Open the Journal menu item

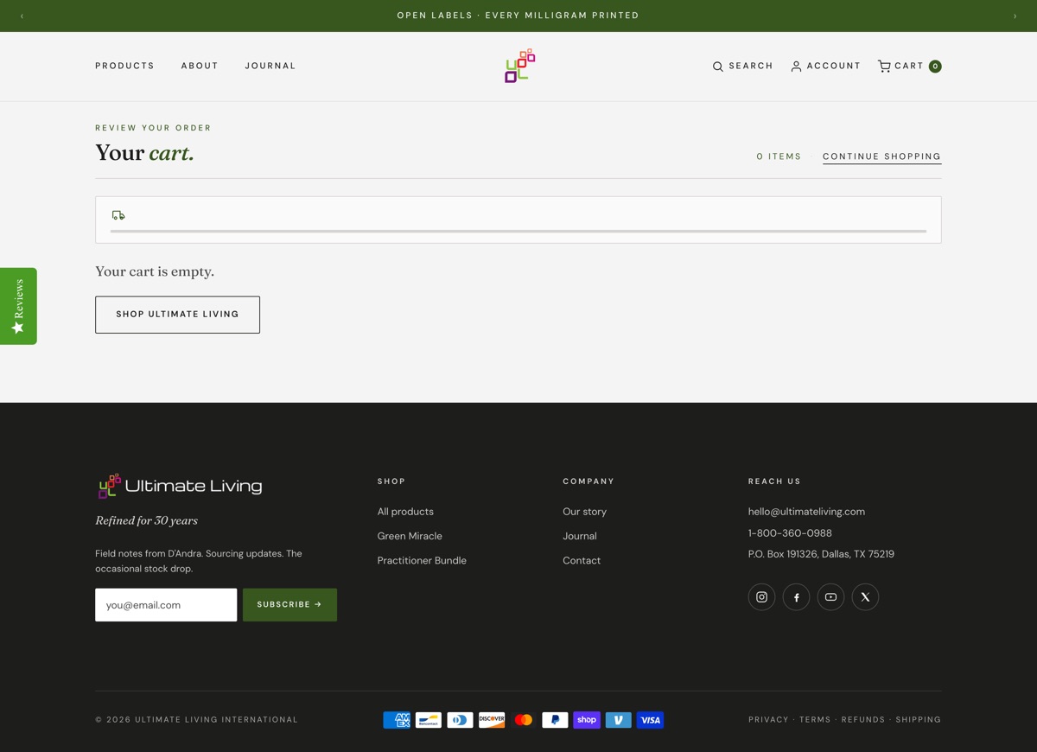pyautogui.click(x=270, y=66)
